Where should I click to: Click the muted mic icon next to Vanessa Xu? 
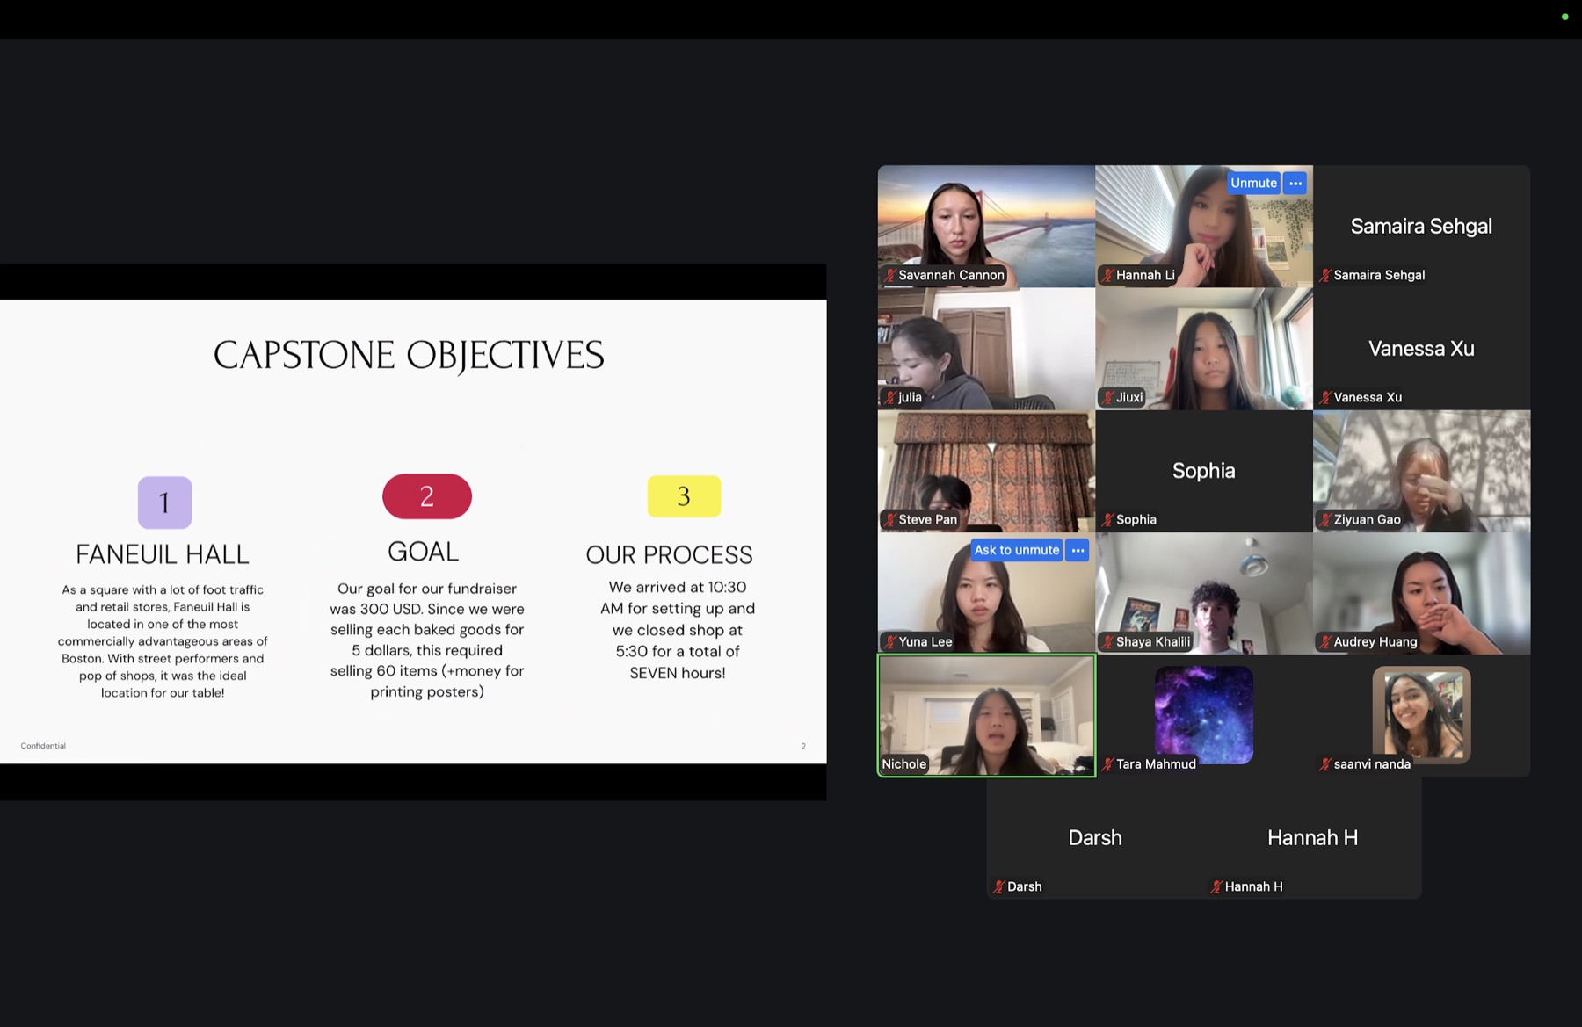tap(1325, 397)
